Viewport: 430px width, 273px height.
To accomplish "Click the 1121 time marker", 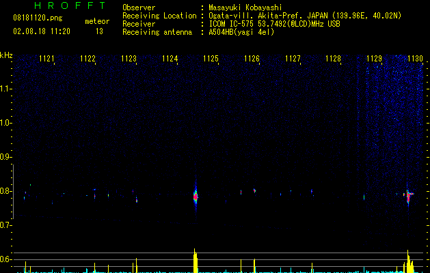I will click(x=46, y=59).
